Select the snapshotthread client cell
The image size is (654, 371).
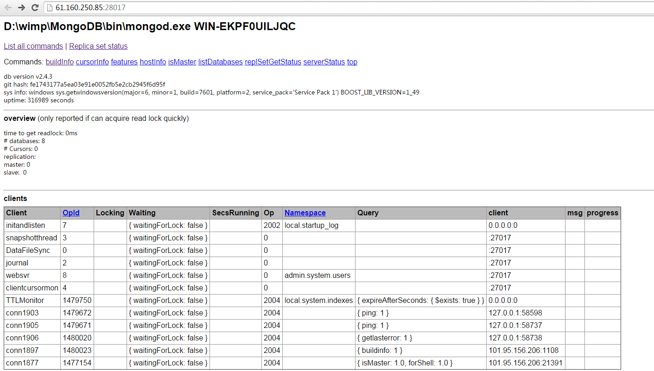(x=32, y=238)
